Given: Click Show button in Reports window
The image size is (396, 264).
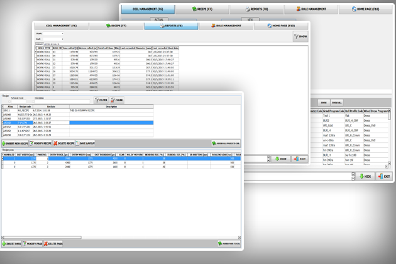Looking at the screenshot, I should click(300, 36).
